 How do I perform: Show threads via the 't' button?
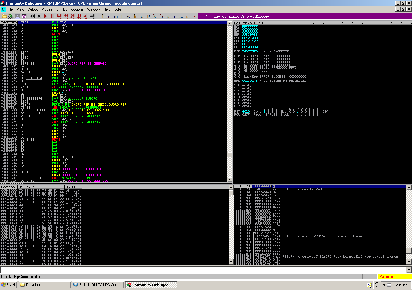point(122,16)
